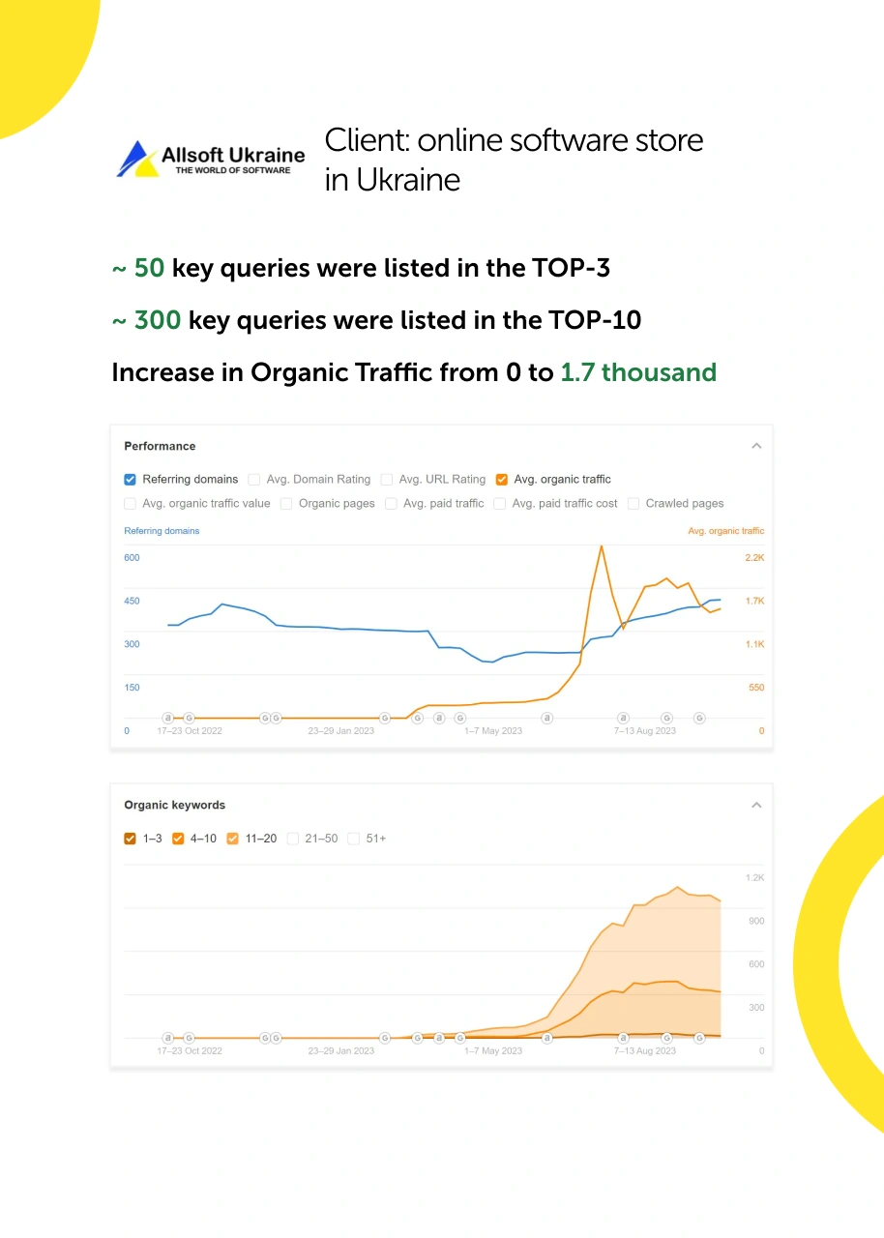884x1238 pixels.
Task: Disable the Avg. organic traffic checkbox
Action: tap(501, 479)
